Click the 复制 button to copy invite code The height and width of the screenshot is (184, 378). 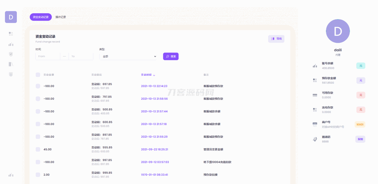(360, 139)
